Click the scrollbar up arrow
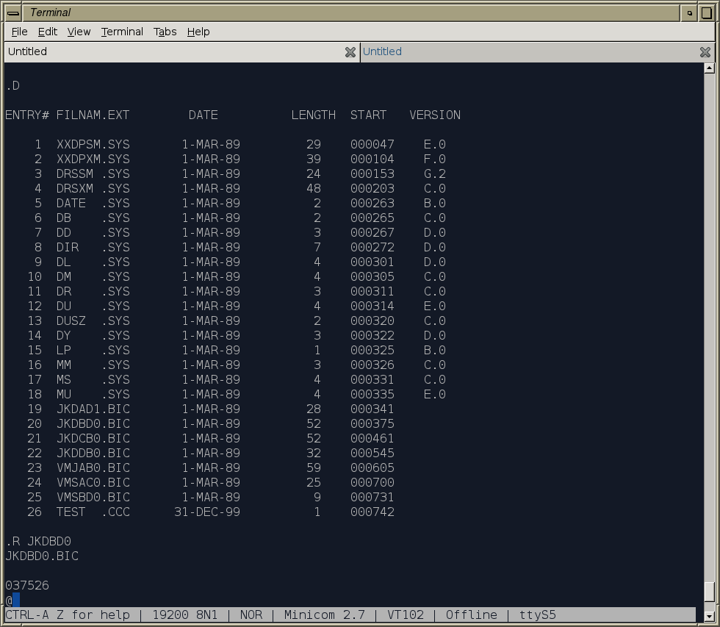Image resolution: width=720 pixels, height=627 pixels. tap(709, 68)
